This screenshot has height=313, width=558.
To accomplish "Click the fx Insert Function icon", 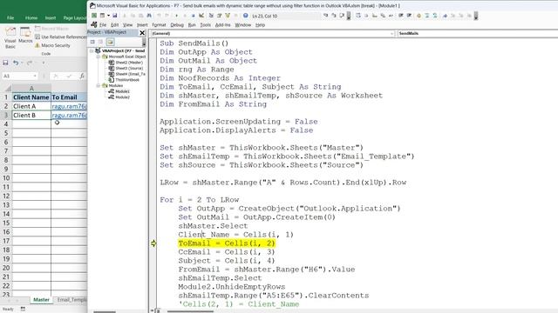I will (82, 76).
